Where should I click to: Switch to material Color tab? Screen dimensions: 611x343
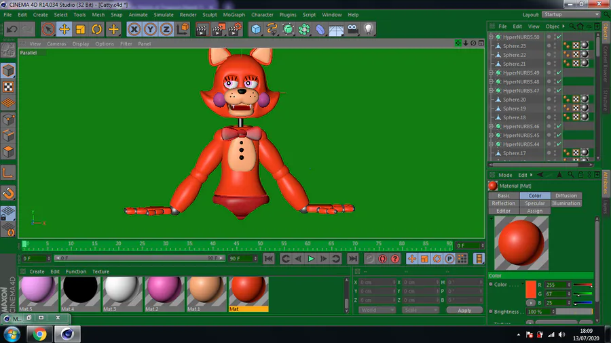[535, 196]
